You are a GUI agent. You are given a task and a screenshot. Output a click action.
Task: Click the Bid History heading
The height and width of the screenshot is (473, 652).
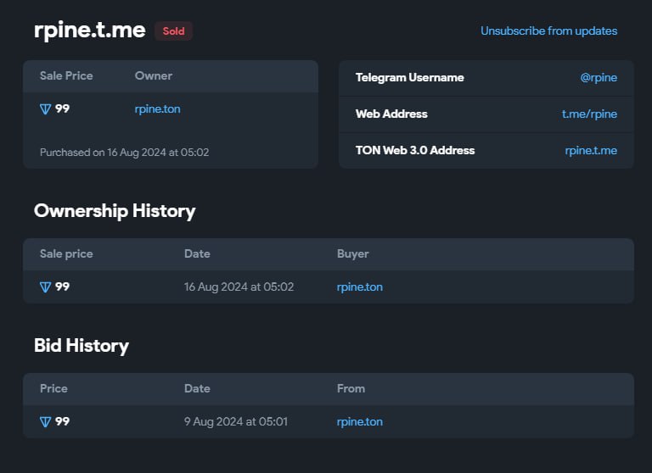(x=81, y=345)
